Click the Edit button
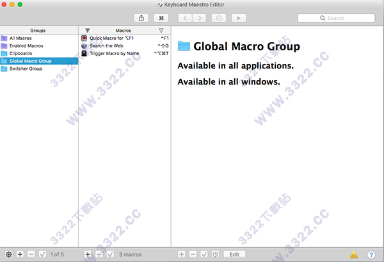384x262 pixels. (234, 254)
